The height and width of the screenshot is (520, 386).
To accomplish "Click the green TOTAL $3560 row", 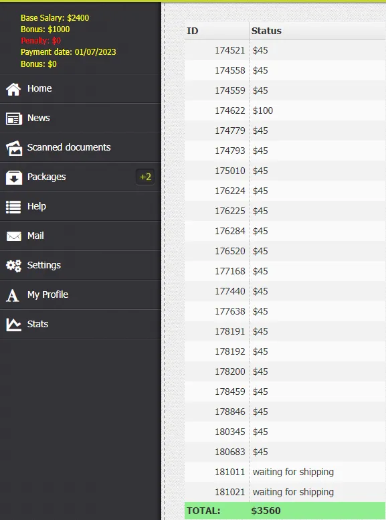I will (285, 511).
